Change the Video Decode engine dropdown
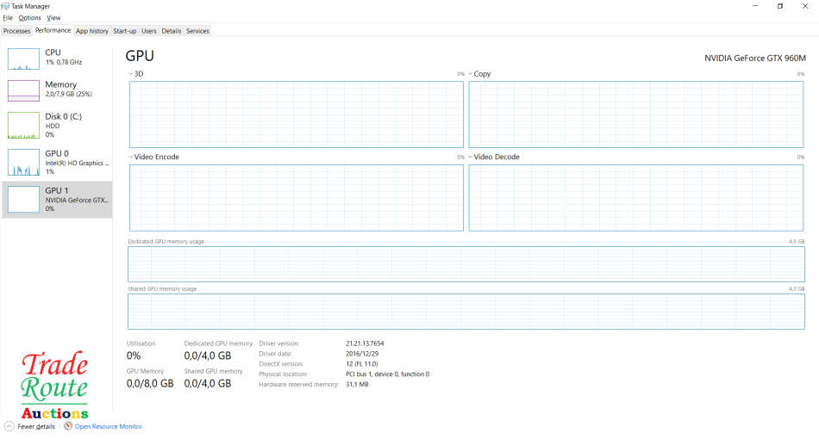This screenshot has height=439, width=819. pos(471,158)
